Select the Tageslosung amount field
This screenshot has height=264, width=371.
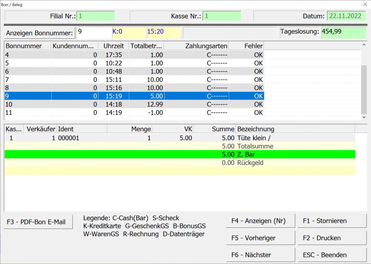[344, 33]
